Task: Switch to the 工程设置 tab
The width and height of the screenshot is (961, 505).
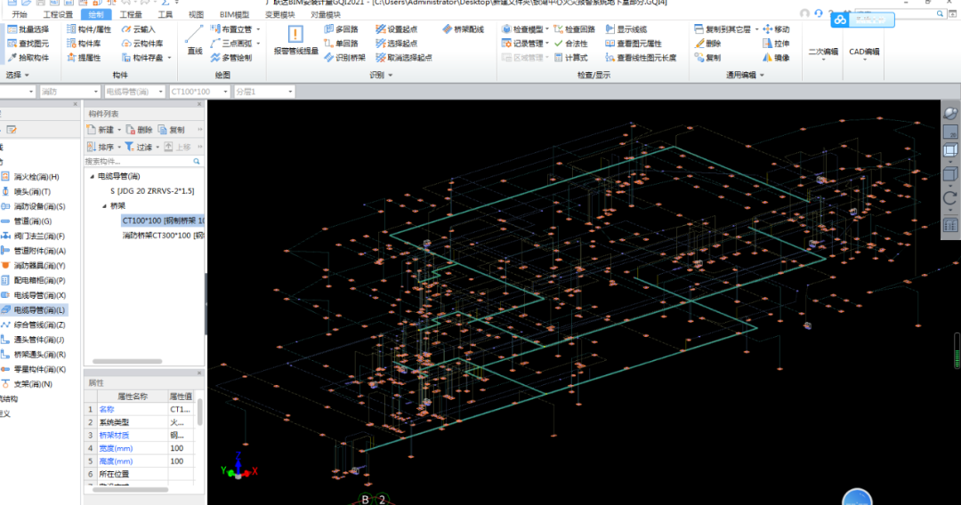Action: (58, 15)
